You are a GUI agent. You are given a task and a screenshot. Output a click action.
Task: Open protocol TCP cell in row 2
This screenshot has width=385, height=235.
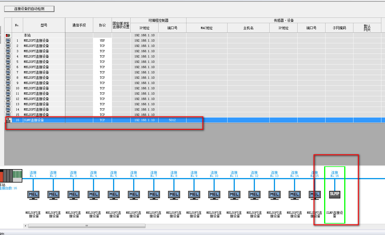[x=102, y=46]
